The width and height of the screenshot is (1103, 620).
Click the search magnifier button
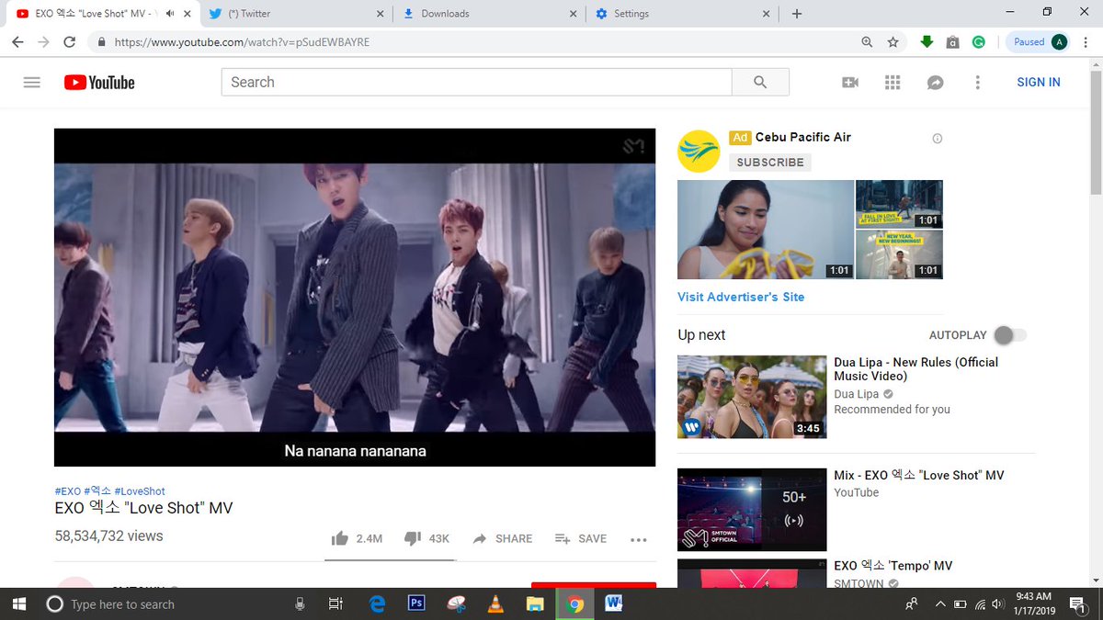click(760, 82)
